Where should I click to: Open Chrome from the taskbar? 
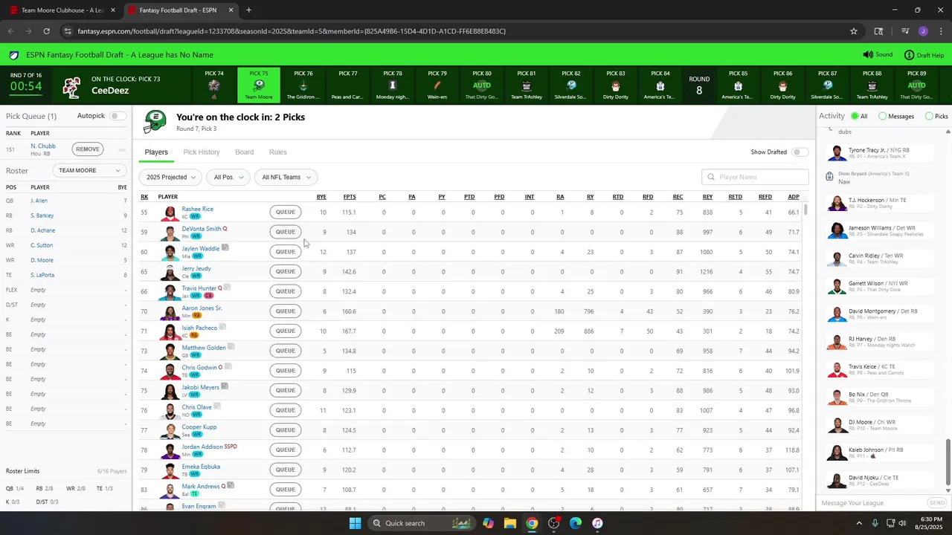click(532, 523)
